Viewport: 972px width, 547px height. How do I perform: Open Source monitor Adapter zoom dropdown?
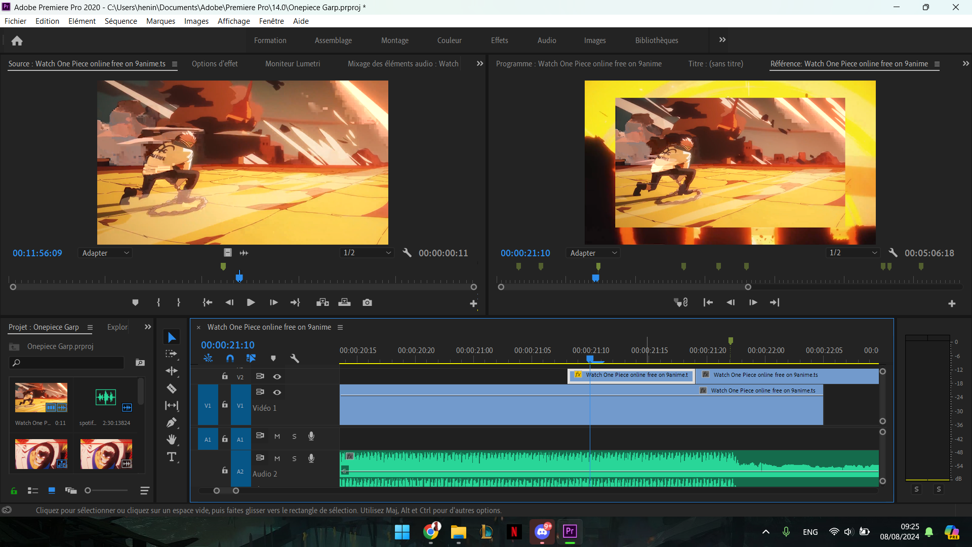pyautogui.click(x=105, y=253)
